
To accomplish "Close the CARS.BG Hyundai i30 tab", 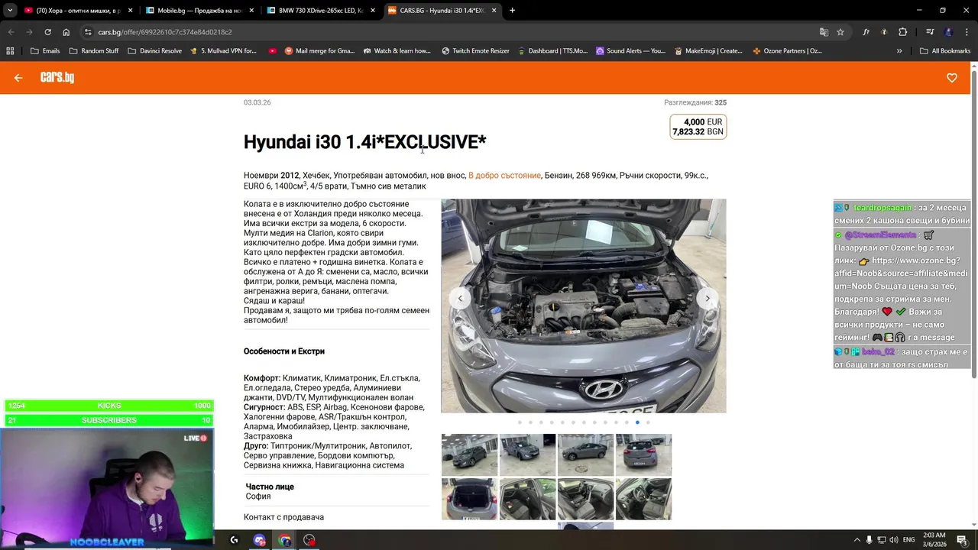I will click(494, 11).
